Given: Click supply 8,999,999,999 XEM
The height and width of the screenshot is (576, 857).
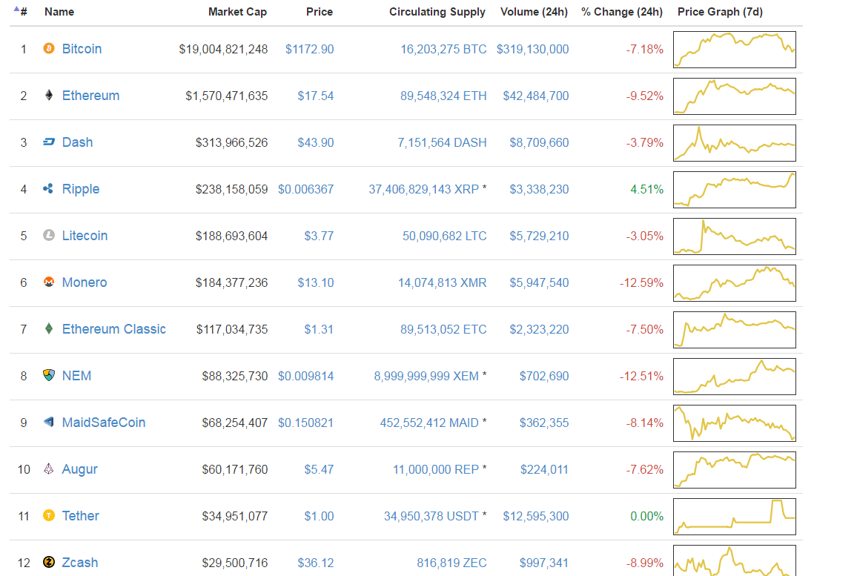Looking at the screenshot, I should (426, 376).
